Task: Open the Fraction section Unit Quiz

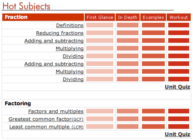Action: pyautogui.click(x=178, y=87)
